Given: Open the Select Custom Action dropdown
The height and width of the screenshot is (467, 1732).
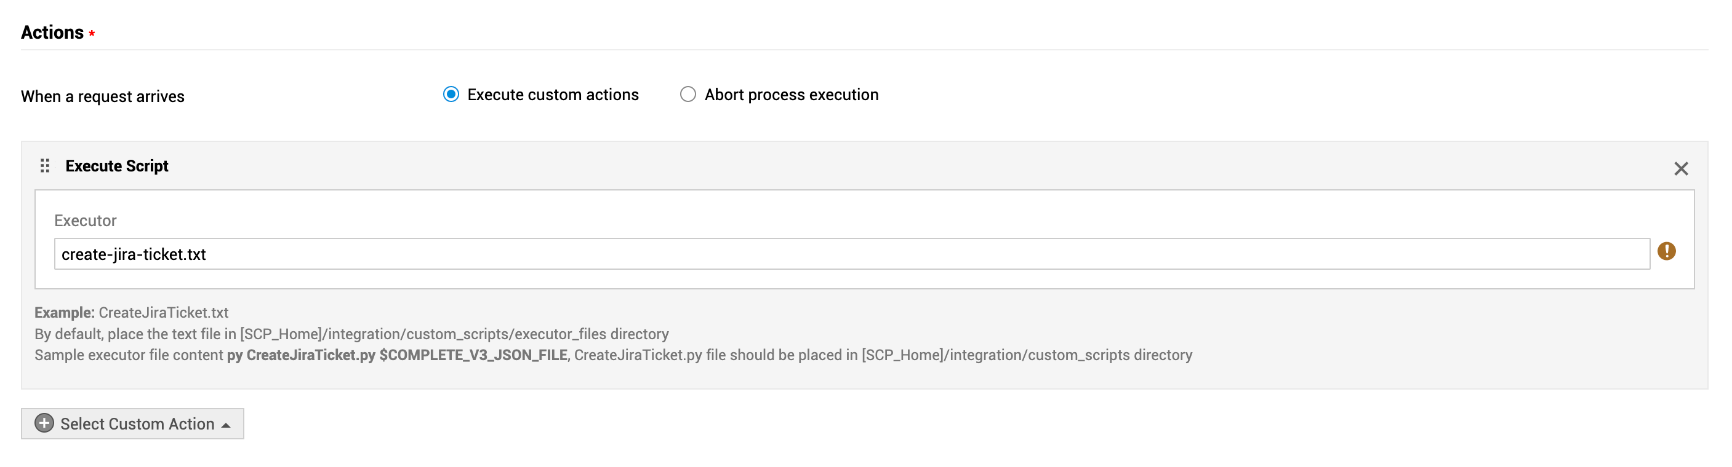Looking at the screenshot, I should [137, 424].
